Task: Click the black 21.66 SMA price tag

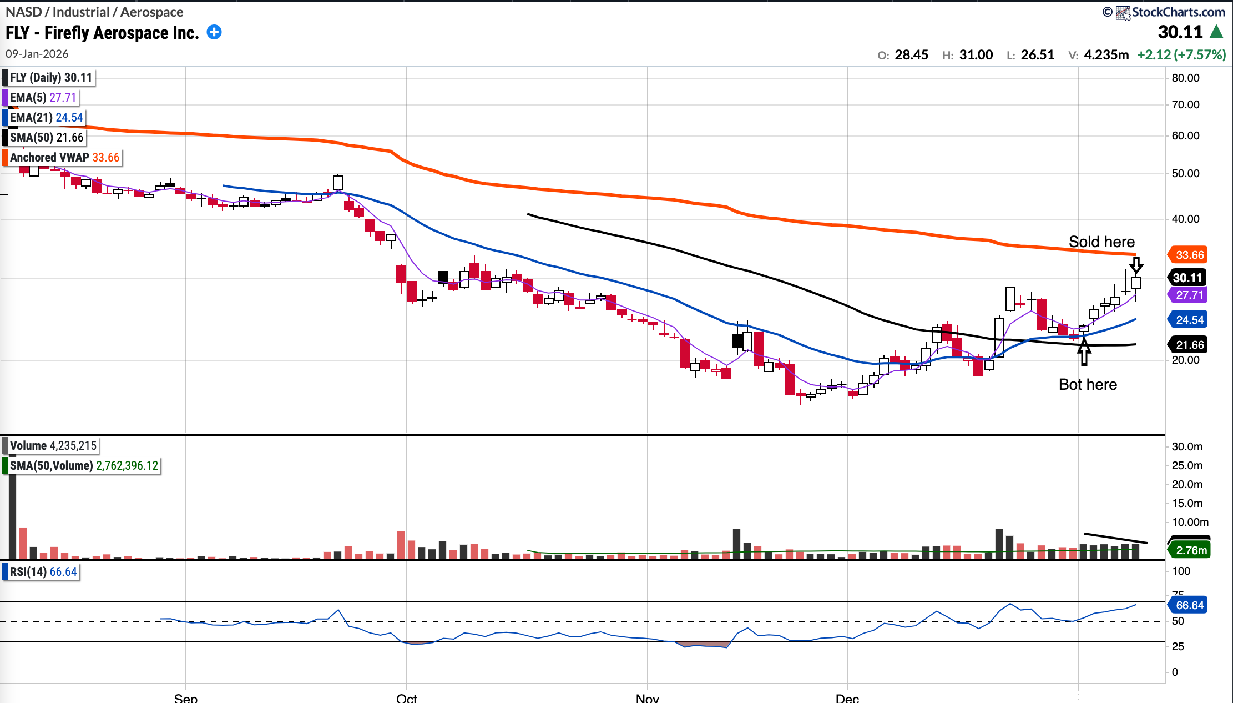Action: pyautogui.click(x=1189, y=345)
